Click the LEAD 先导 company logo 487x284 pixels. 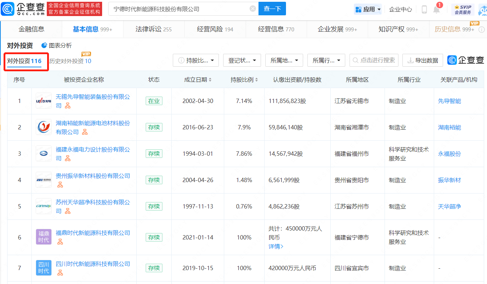[44, 101]
